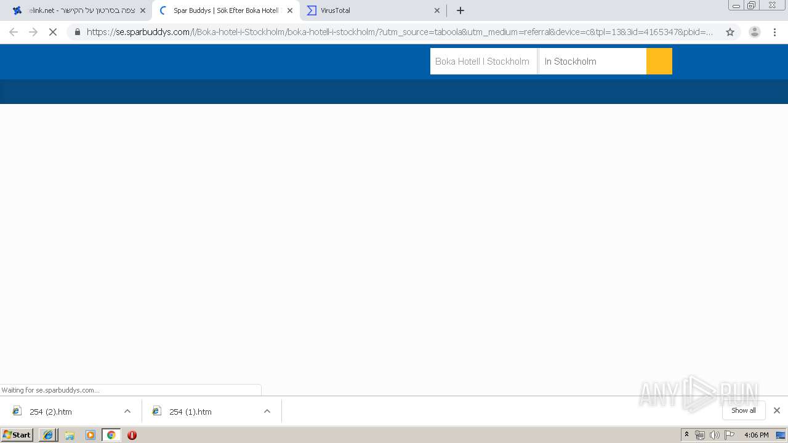Click the yellow search button
788x443 pixels.
tap(659, 62)
